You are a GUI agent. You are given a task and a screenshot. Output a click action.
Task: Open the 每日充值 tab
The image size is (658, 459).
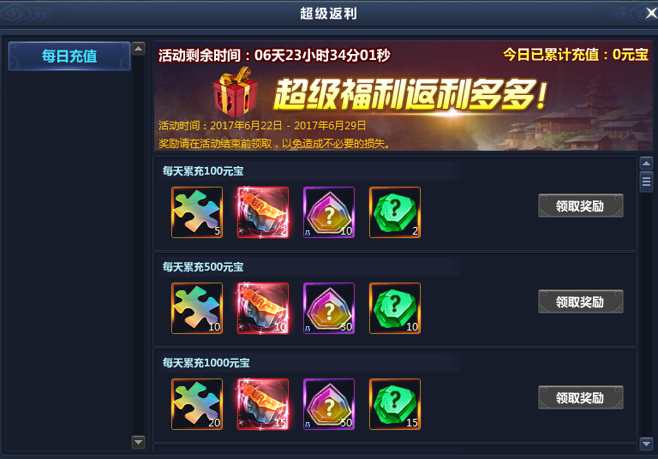click(x=69, y=56)
